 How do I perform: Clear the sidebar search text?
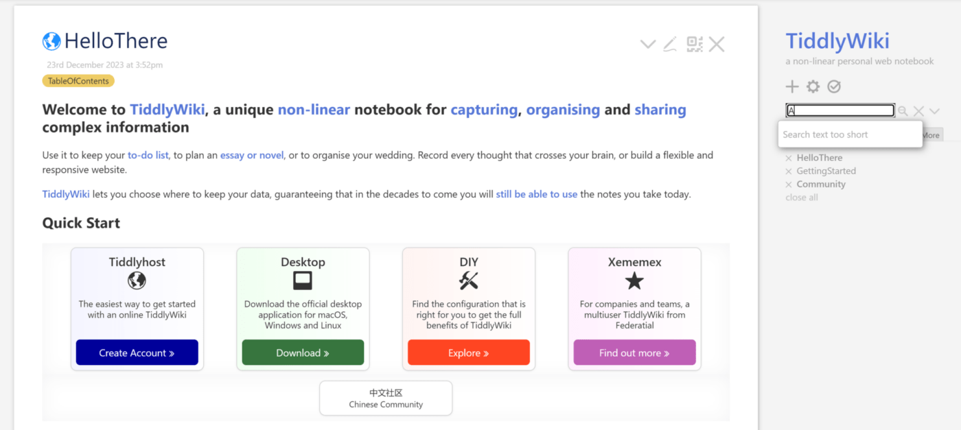click(x=918, y=111)
